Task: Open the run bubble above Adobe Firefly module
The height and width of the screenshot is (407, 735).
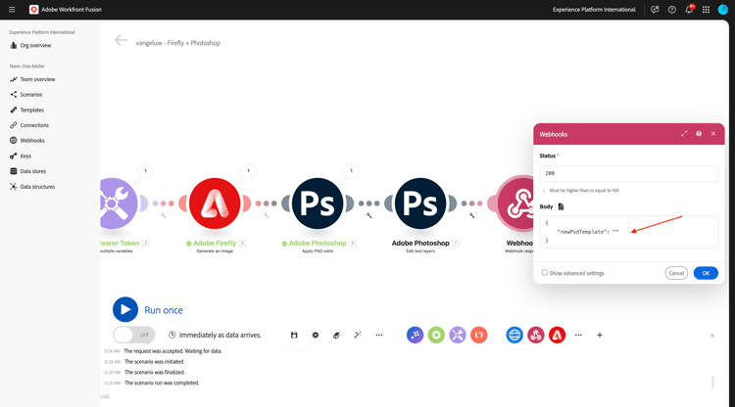Action: click(249, 171)
